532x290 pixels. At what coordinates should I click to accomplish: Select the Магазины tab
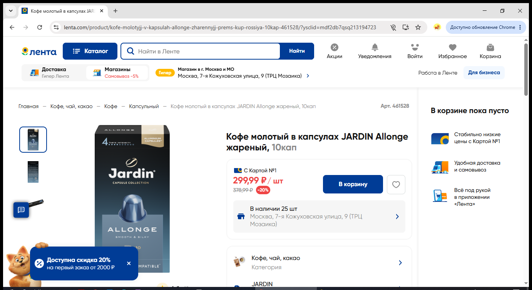(117, 73)
